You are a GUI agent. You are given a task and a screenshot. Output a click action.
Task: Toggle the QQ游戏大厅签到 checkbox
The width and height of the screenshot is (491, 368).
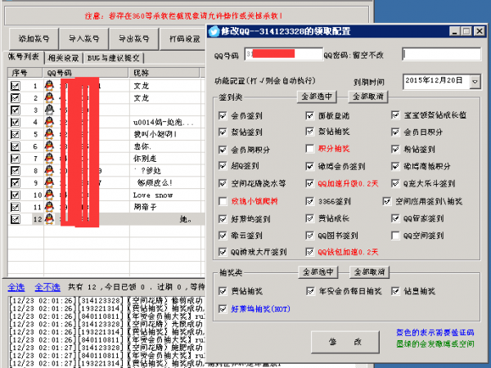(x=223, y=252)
